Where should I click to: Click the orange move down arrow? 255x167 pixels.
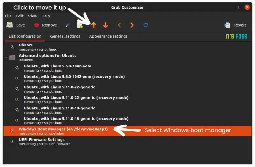pos(106,25)
